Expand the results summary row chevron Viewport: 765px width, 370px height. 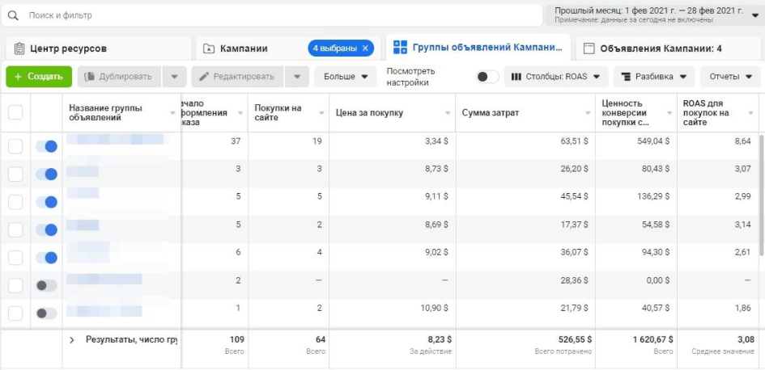71,340
